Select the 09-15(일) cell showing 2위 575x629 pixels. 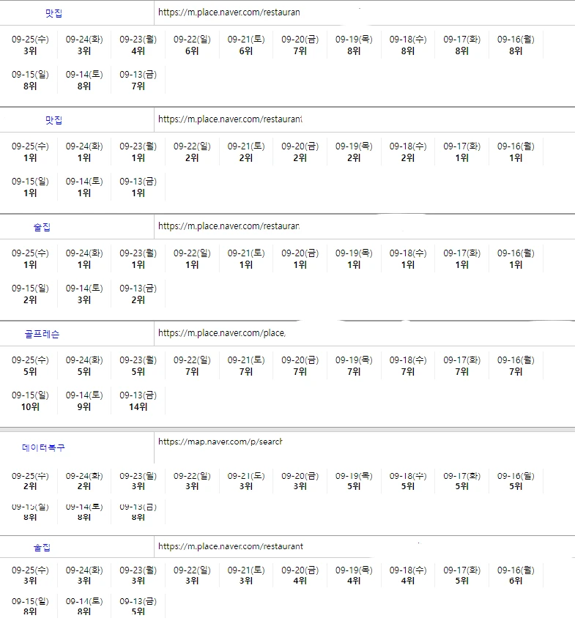coord(30,294)
